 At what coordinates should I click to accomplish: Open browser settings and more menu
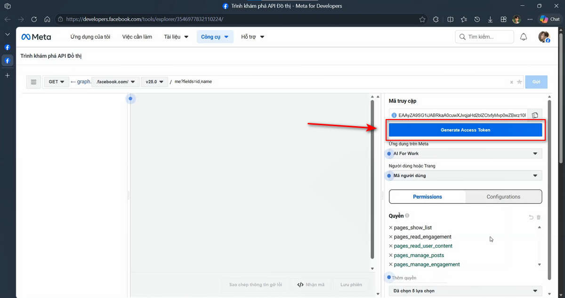pos(530,19)
